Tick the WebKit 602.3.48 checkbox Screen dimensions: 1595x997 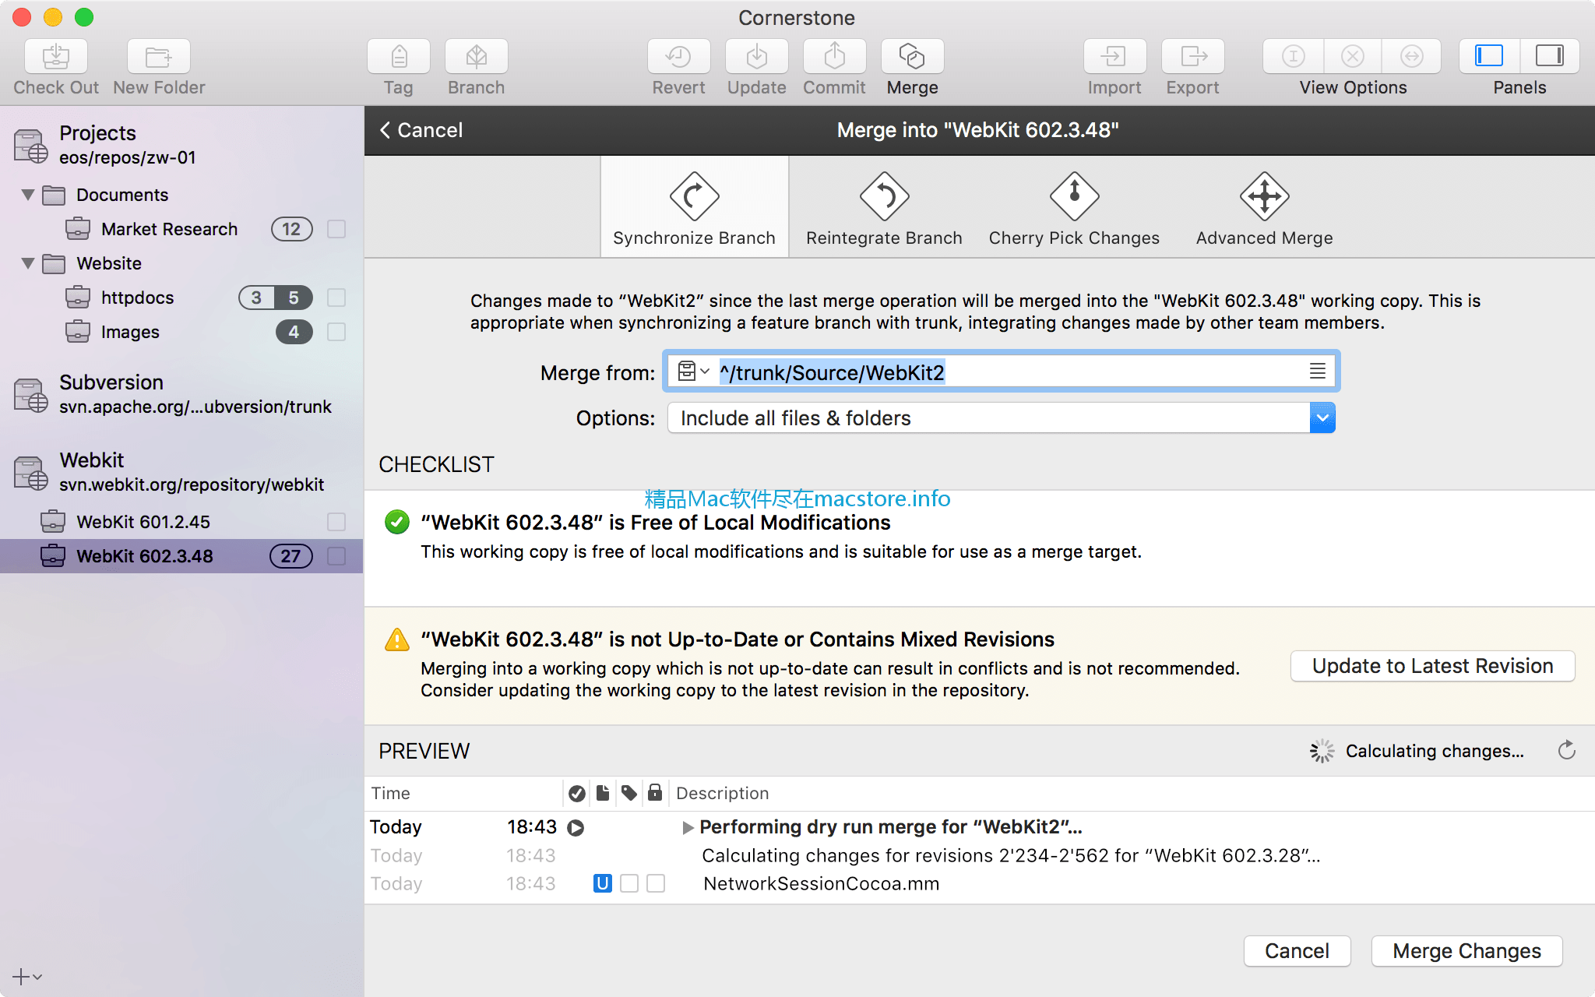click(336, 556)
